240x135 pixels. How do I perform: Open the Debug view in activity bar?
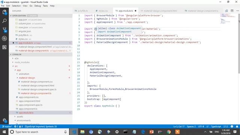(x=4, y=38)
